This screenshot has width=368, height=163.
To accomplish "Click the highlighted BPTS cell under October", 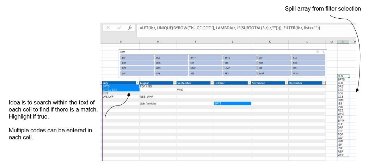I will pyautogui.click(x=233, y=103).
